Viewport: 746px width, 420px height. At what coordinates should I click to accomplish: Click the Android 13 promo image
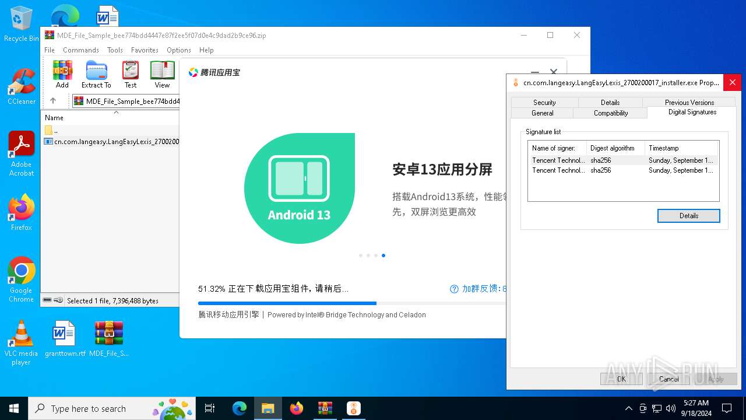(x=300, y=188)
